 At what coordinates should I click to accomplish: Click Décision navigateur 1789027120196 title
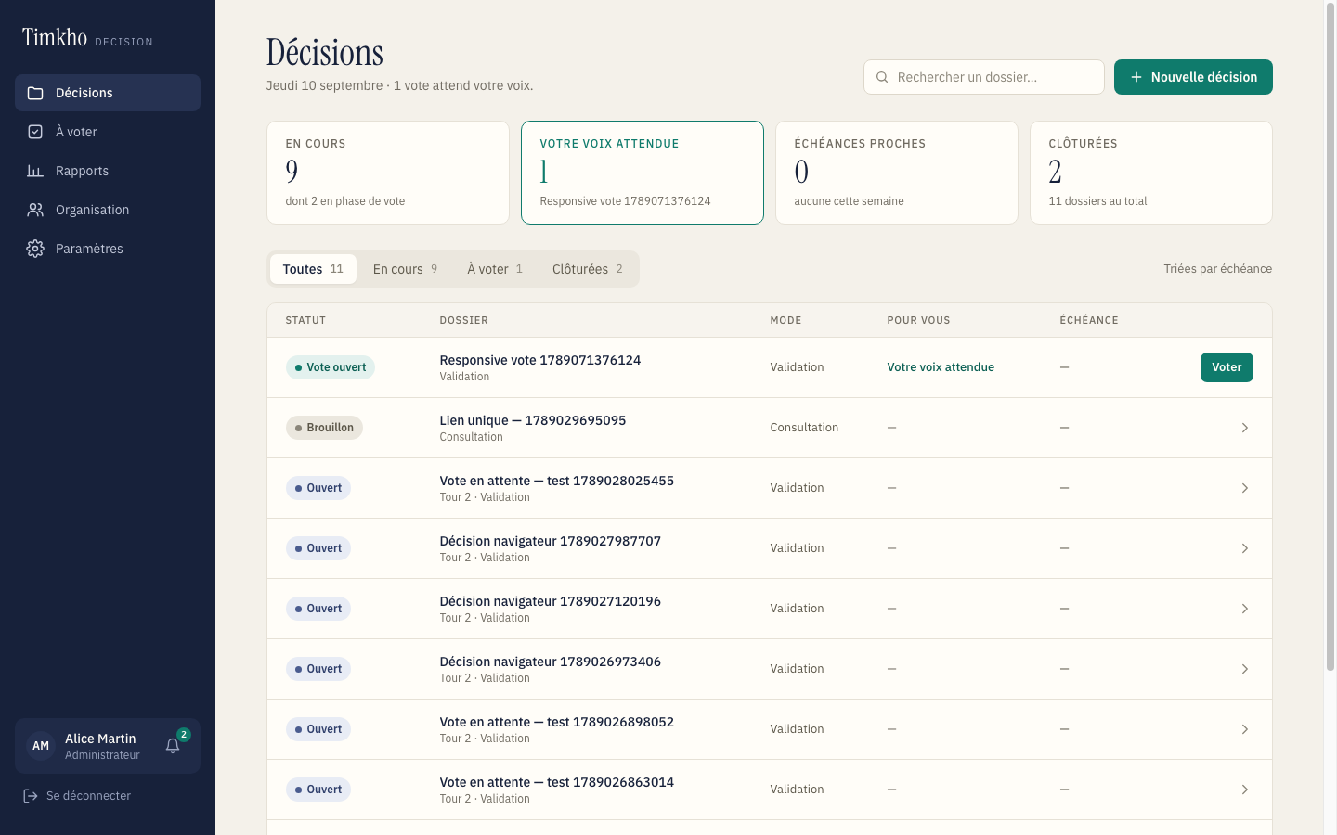click(551, 601)
